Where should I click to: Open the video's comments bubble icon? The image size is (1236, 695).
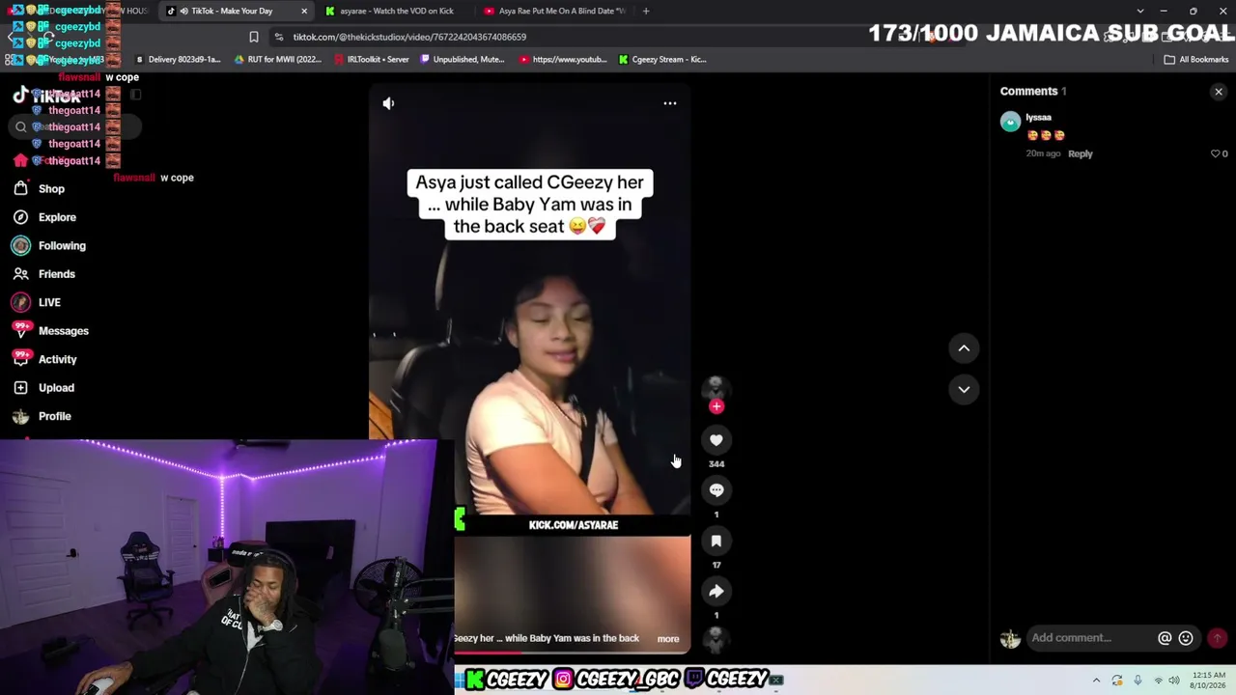pos(716,490)
